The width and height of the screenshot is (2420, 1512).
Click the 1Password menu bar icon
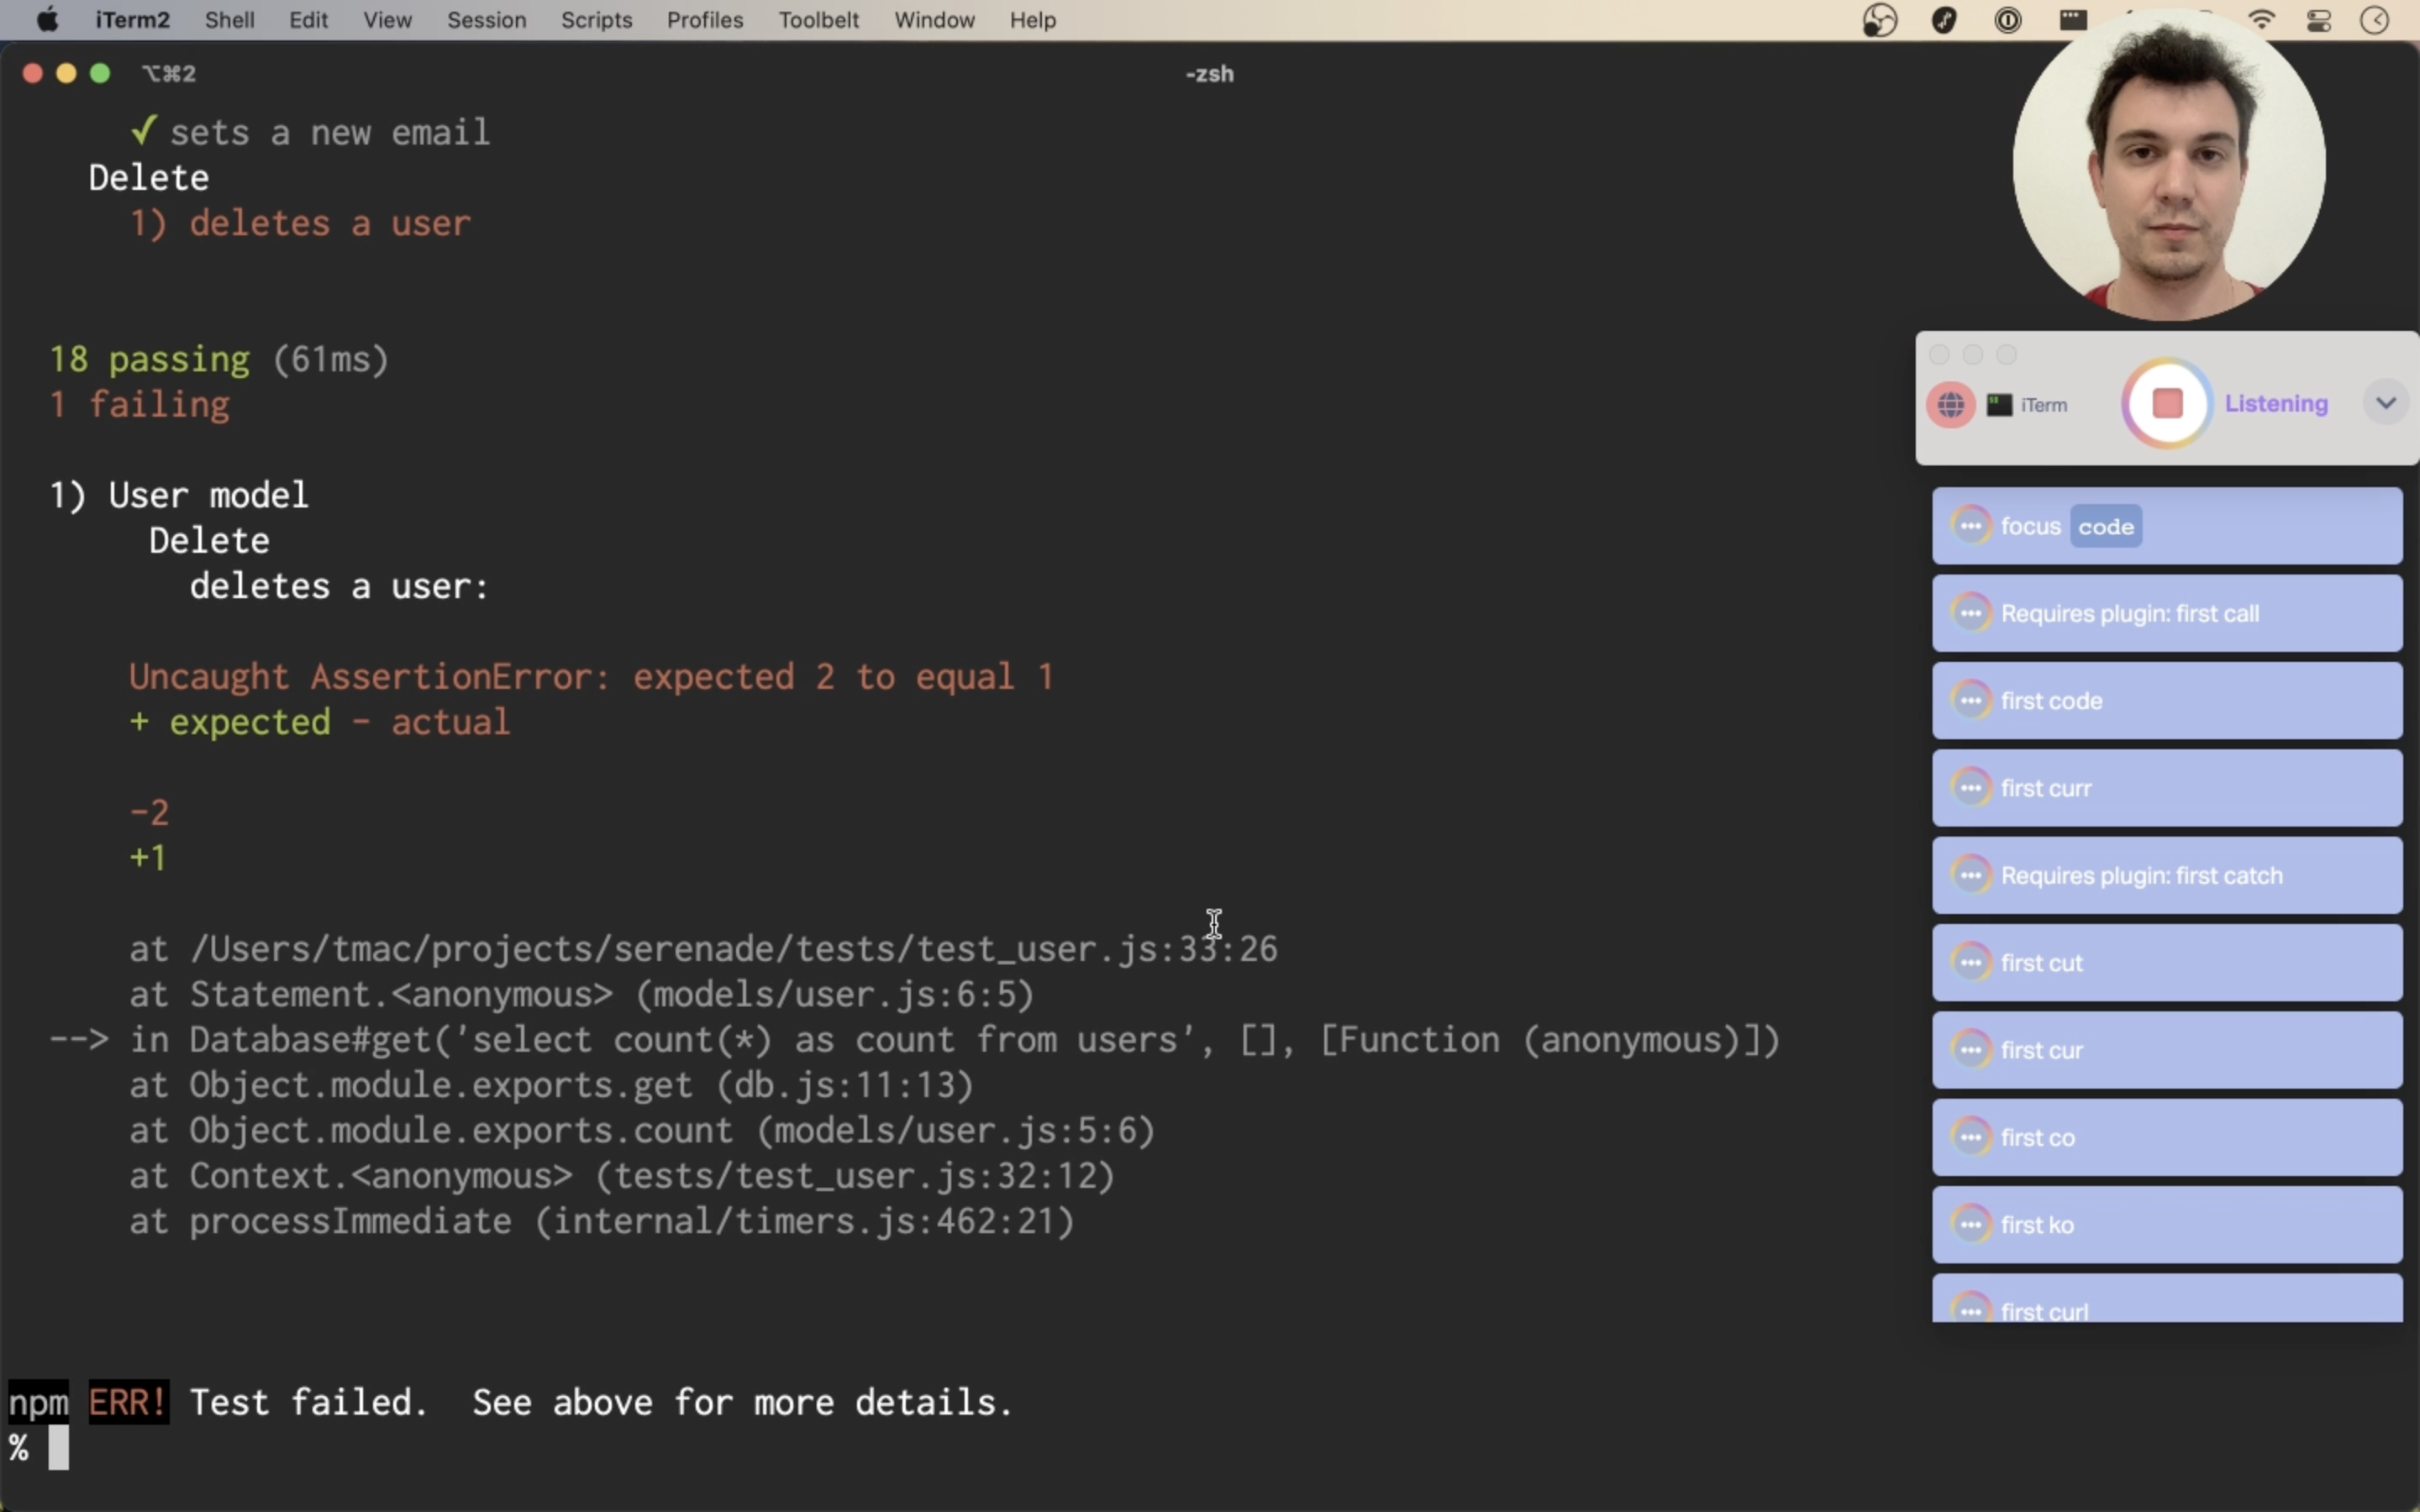tap(2008, 20)
